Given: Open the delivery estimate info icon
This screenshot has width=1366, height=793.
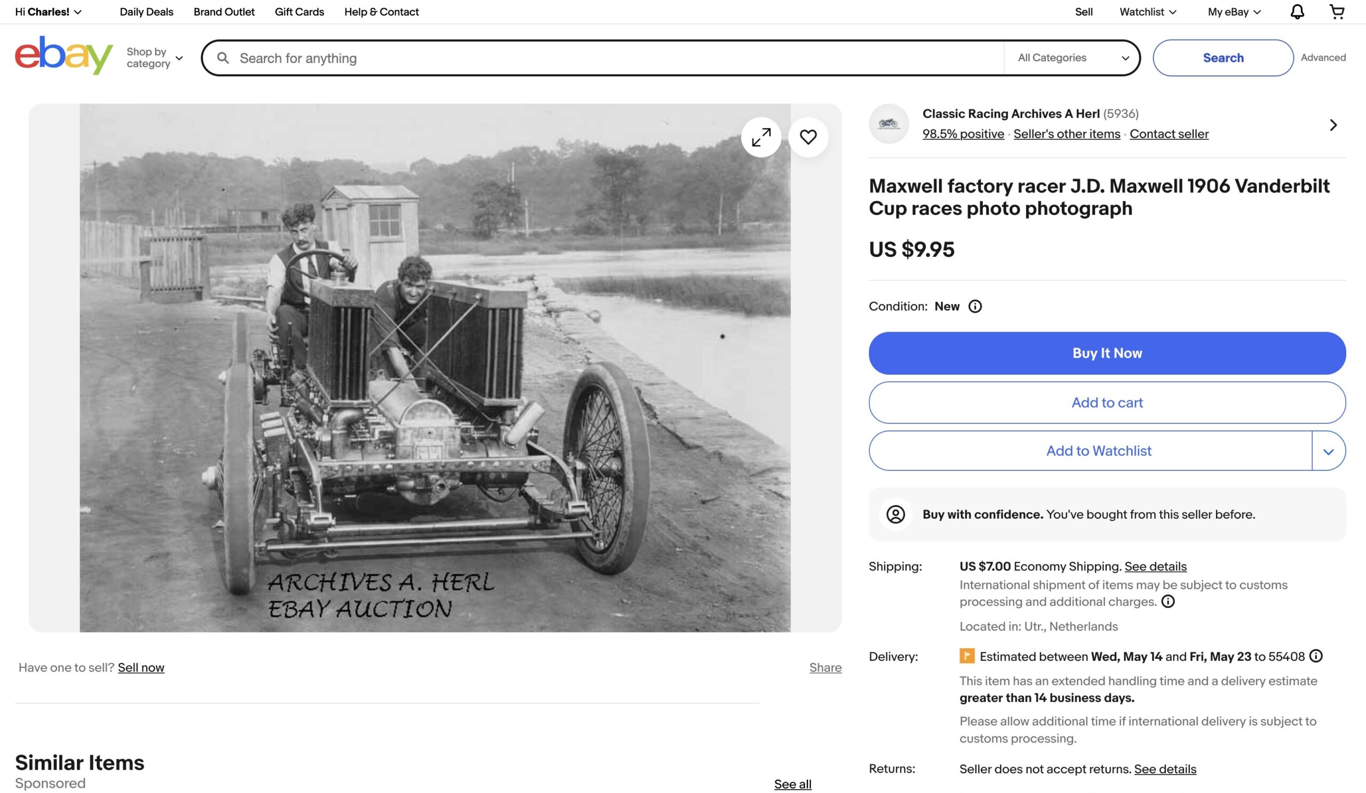Looking at the screenshot, I should [x=1316, y=657].
